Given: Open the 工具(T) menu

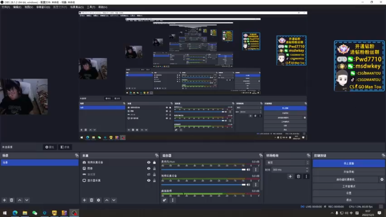Looking at the screenshot, I should (x=91, y=7).
